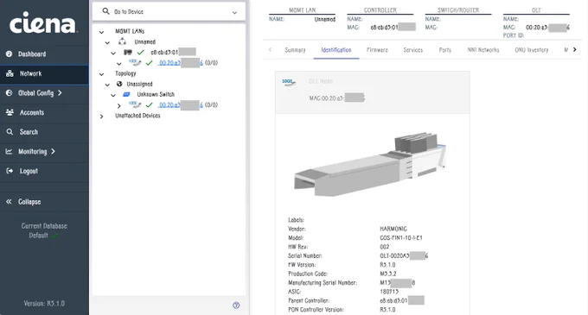Open the Dashboard page

pos(44,54)
